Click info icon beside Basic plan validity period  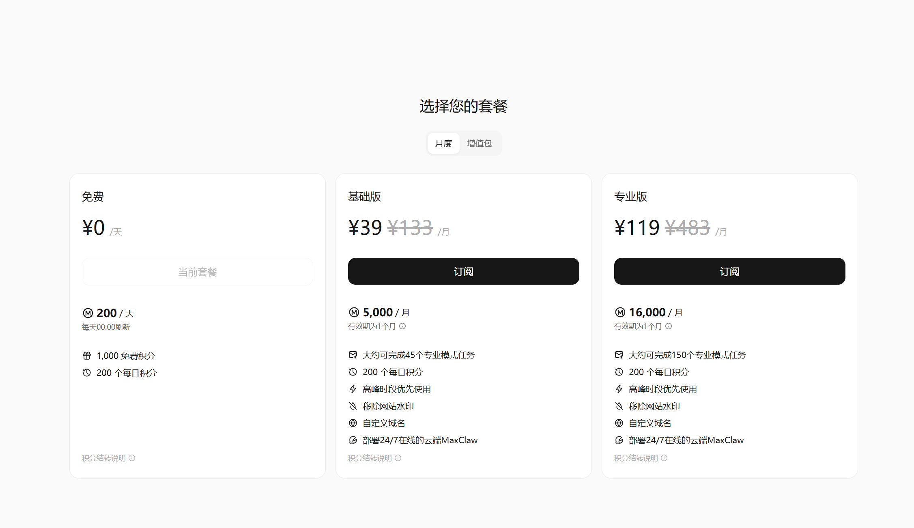click(x=402, y=326)
